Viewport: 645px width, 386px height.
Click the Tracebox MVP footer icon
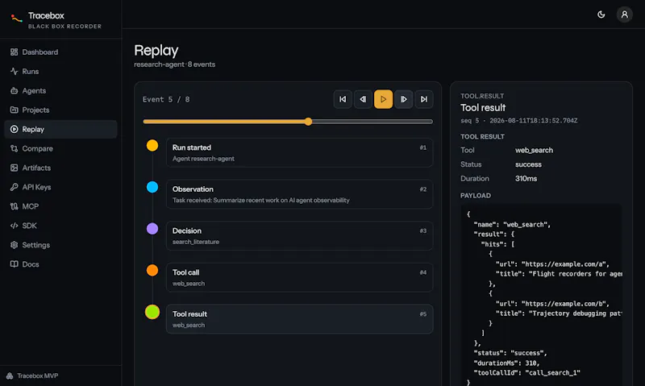coord(10,376)
